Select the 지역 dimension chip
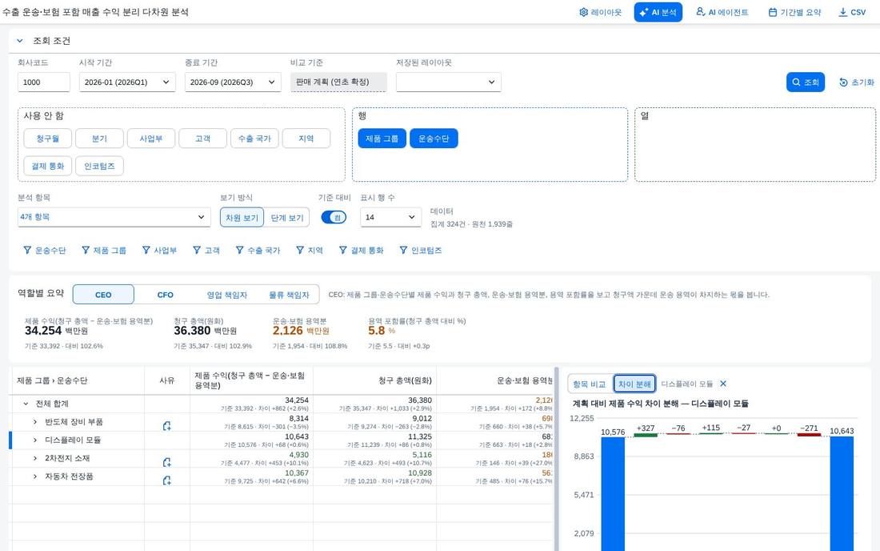Image resolution: width=880 pixels, height=551 pixels. (306, 139)
